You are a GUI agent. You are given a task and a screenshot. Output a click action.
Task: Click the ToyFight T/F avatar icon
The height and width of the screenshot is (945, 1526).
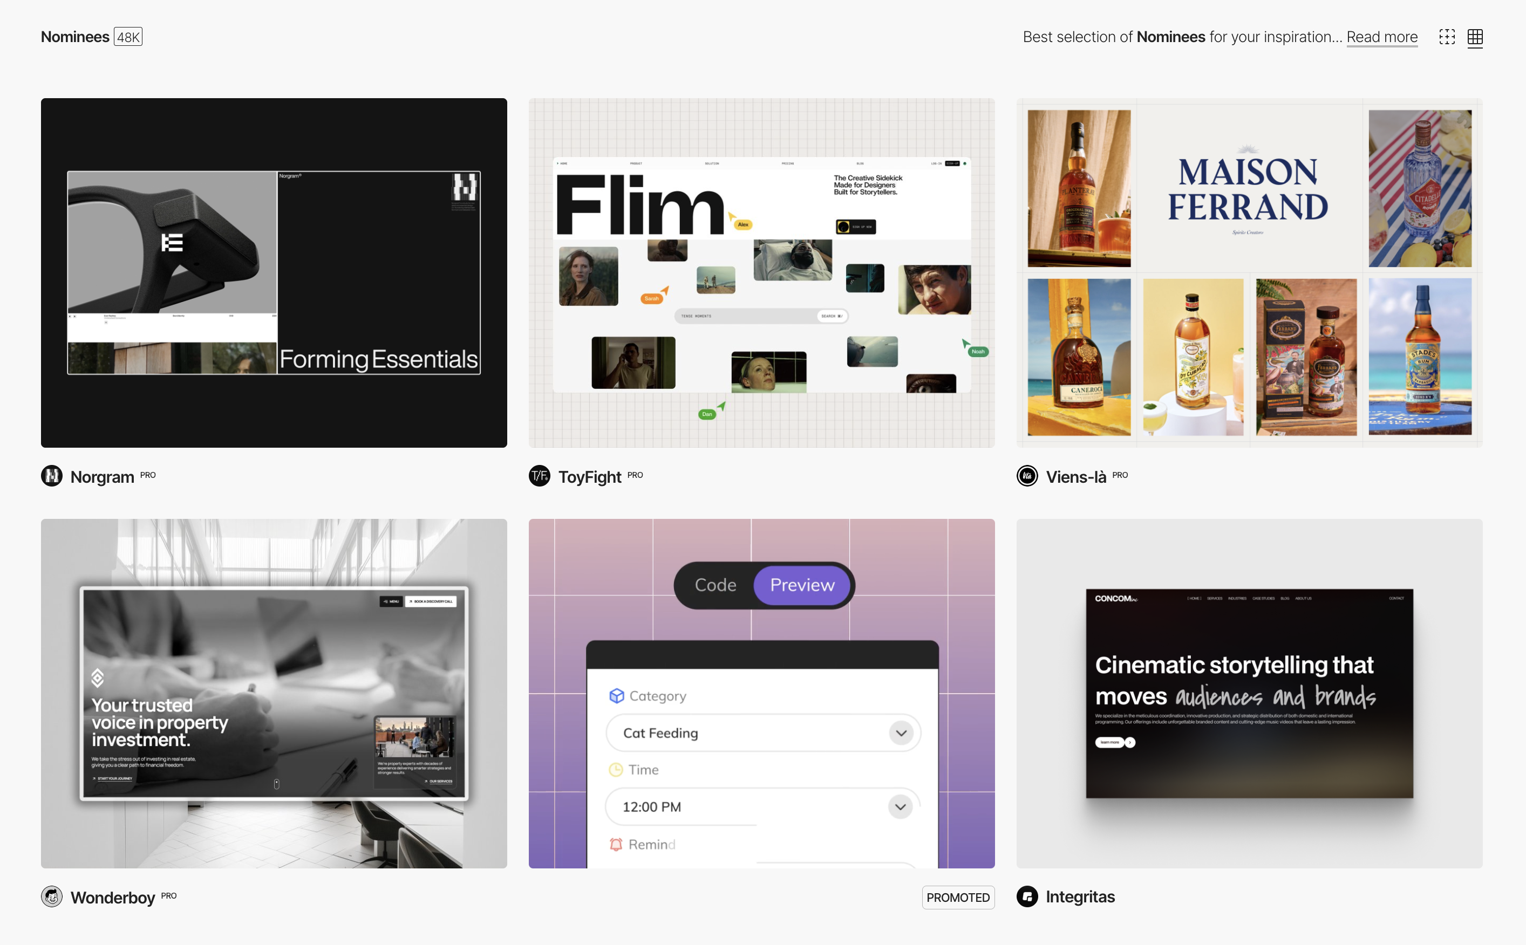point(539,476)
